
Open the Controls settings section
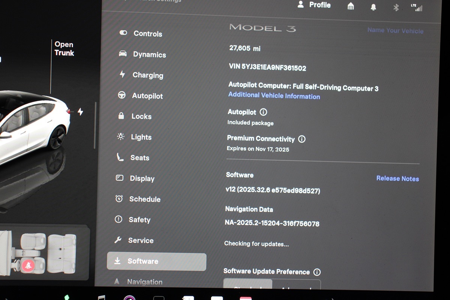click(x=147, y=34)
